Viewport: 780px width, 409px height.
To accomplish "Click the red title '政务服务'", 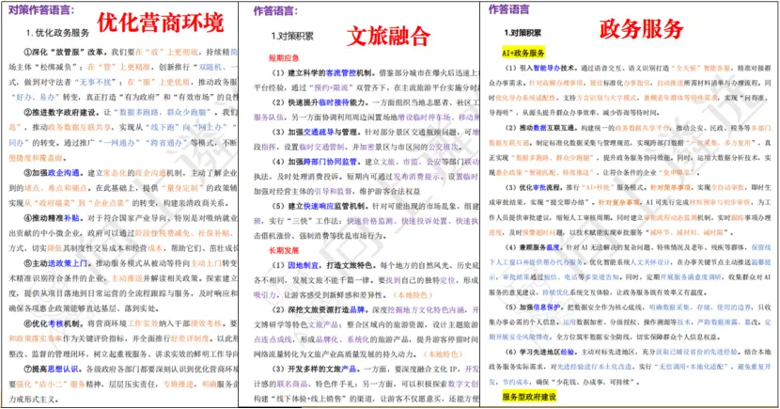I will pyautogui.click(x=641, y=28).
